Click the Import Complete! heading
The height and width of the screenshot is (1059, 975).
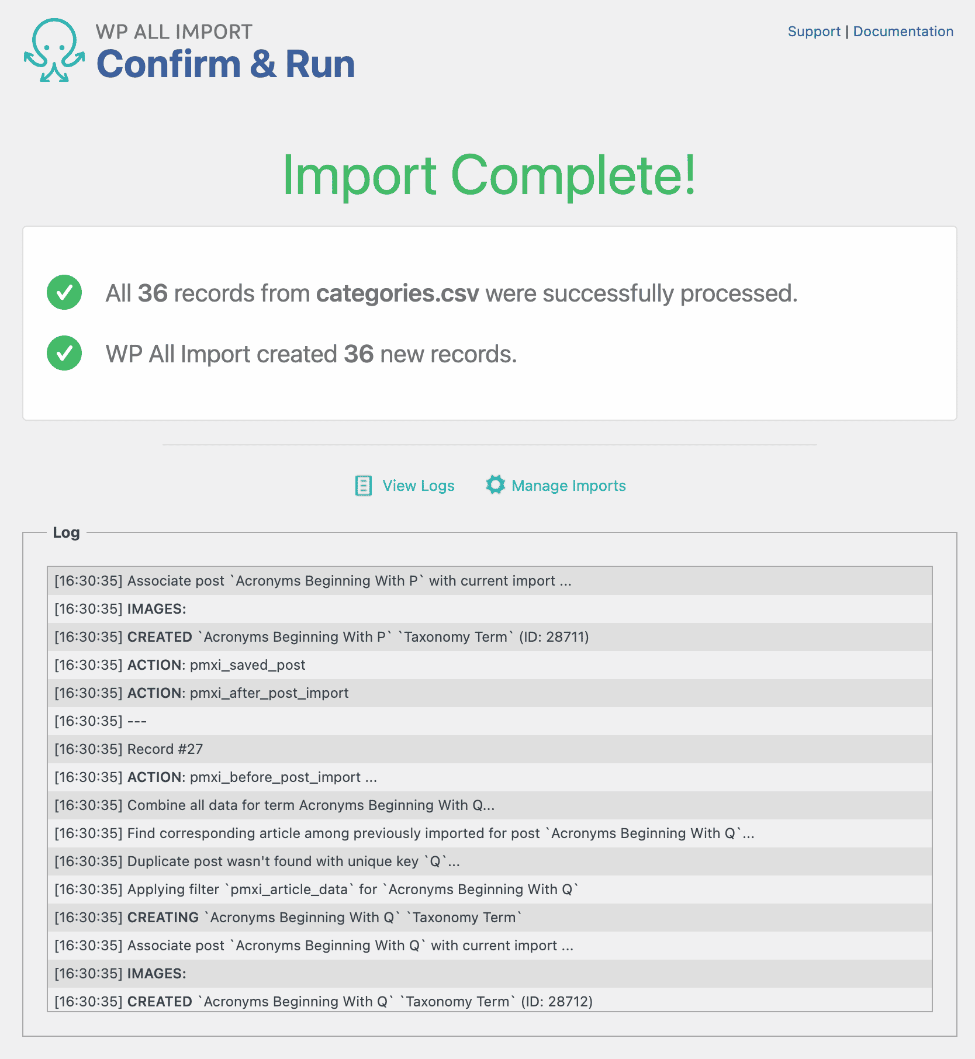tap(489, 175)
